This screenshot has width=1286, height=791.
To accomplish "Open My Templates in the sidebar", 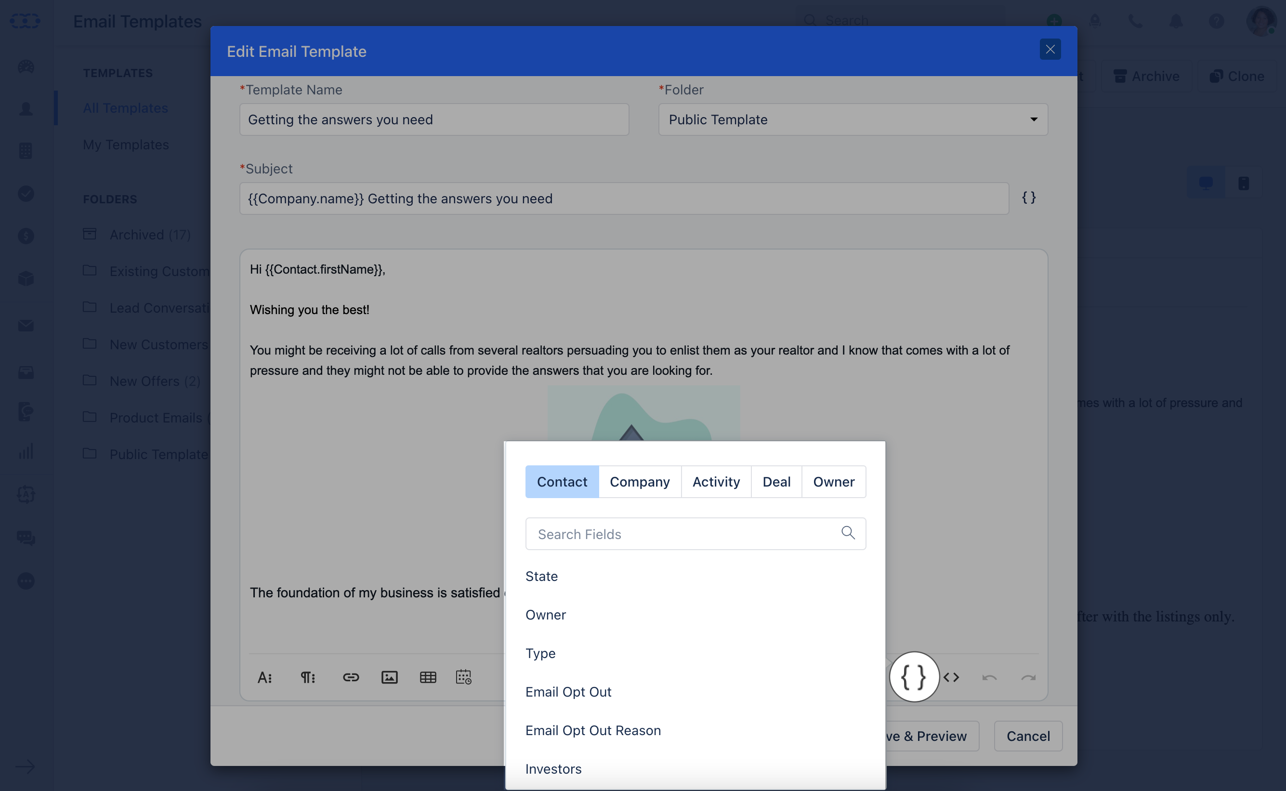I will (x=126, y=145).
